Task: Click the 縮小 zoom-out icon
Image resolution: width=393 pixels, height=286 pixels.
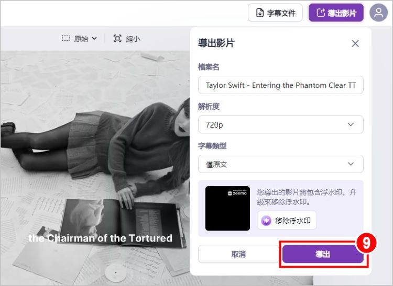Action: point(117,39)
